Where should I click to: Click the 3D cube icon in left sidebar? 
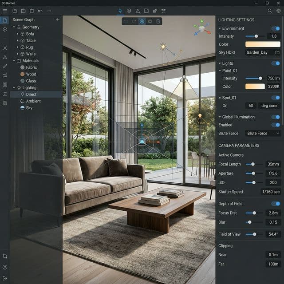point(5,29)
